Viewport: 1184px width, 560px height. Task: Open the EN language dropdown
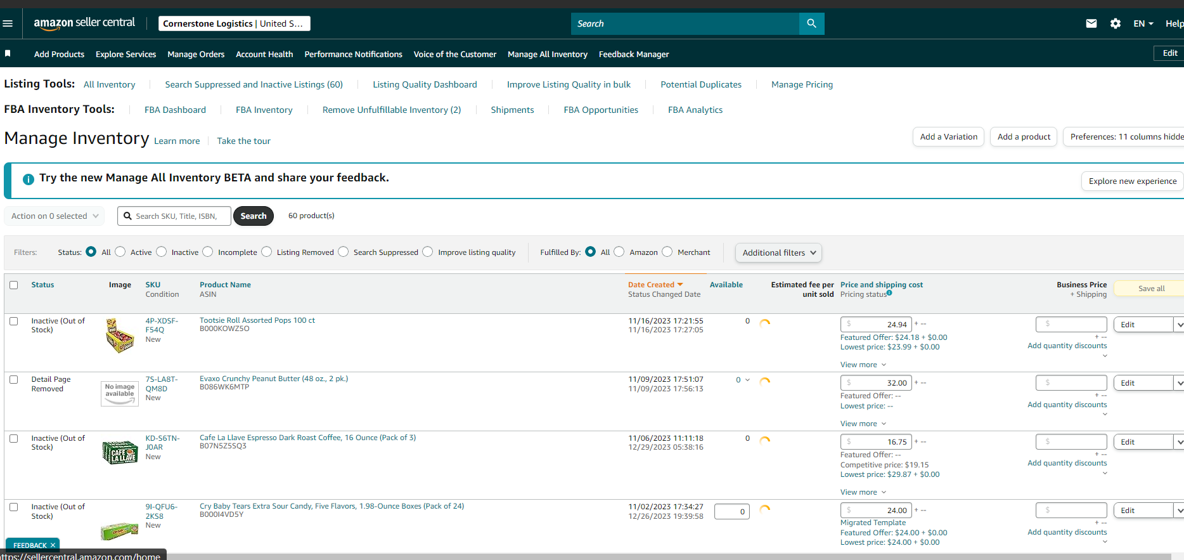point(1143,23)
